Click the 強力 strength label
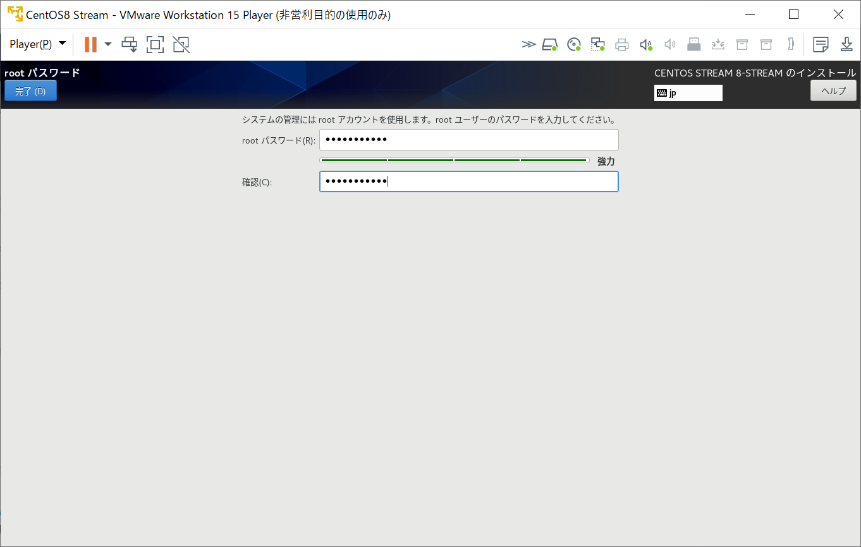Screen dimensions: 861x547 click(606, 161)
